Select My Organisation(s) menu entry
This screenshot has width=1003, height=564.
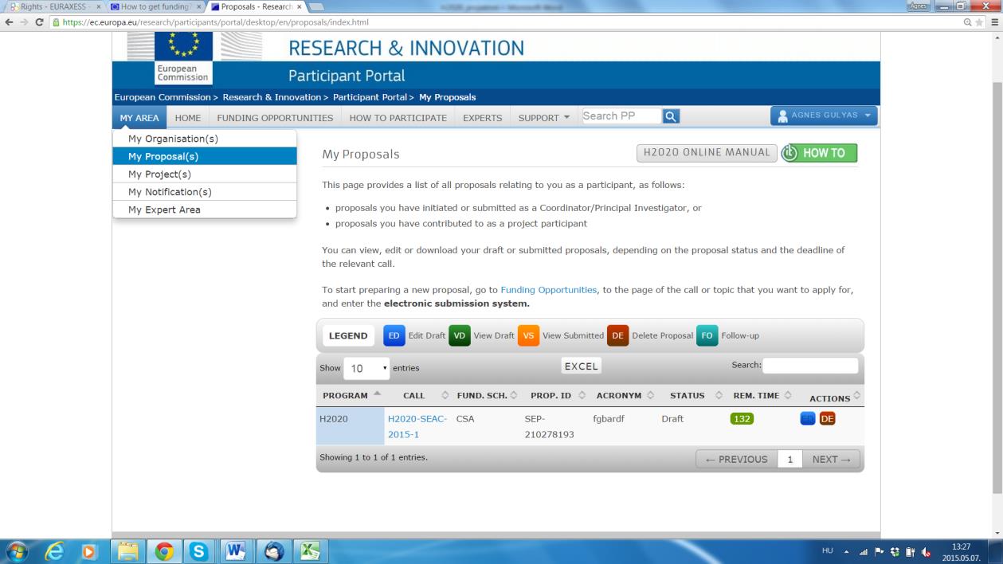[205, 139]
